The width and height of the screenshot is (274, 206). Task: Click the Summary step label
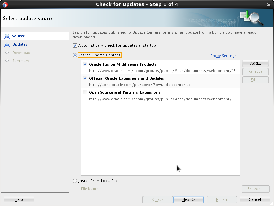point(21,61)
